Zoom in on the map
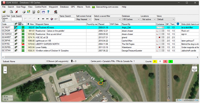200x103 pixels. pos(5,68)
